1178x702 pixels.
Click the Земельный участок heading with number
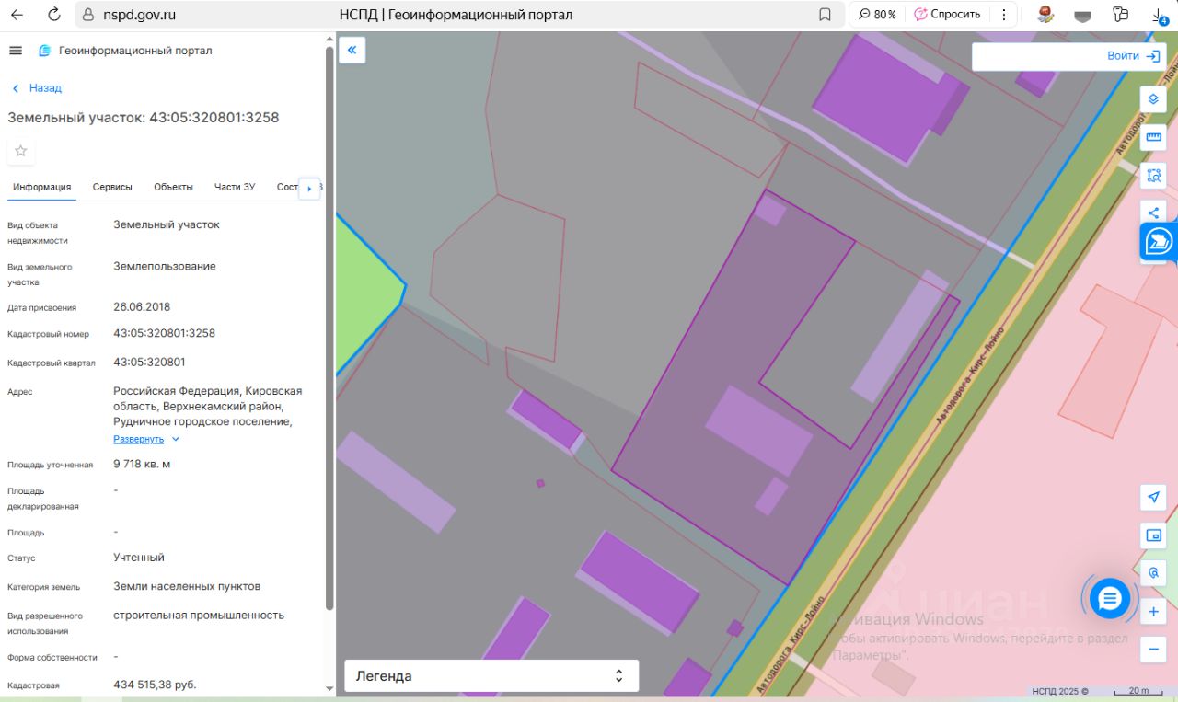(x=144, y=118)
